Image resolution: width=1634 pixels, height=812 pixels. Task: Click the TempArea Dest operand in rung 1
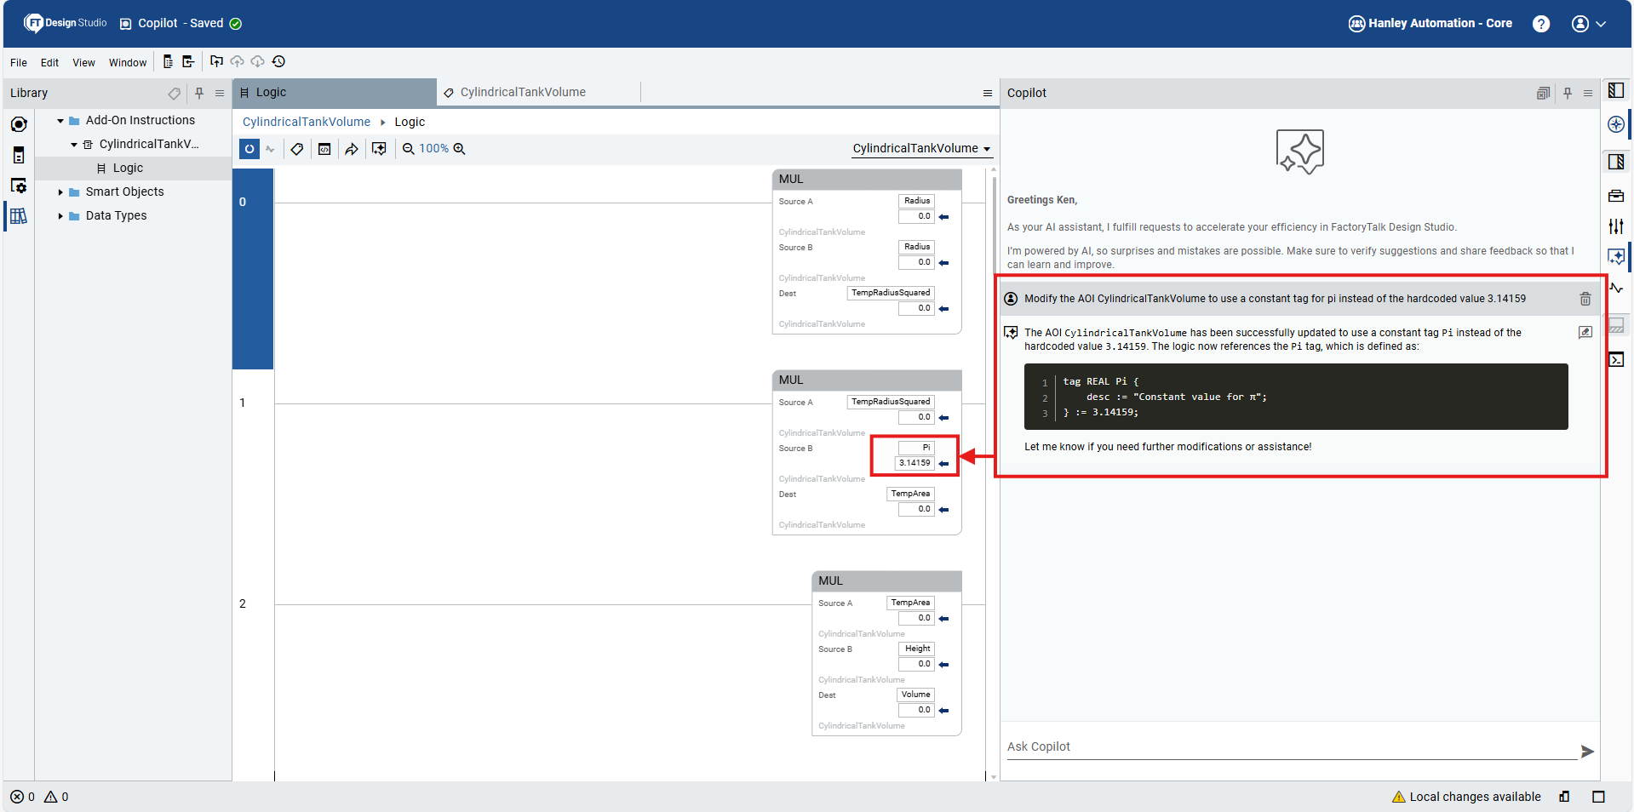(910, 494)
